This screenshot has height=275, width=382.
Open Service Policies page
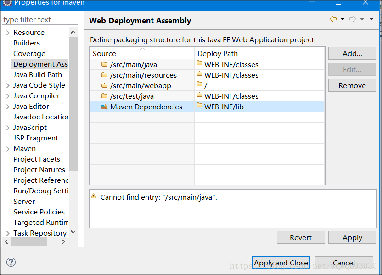pyautogui.click(x=39, y=212)
